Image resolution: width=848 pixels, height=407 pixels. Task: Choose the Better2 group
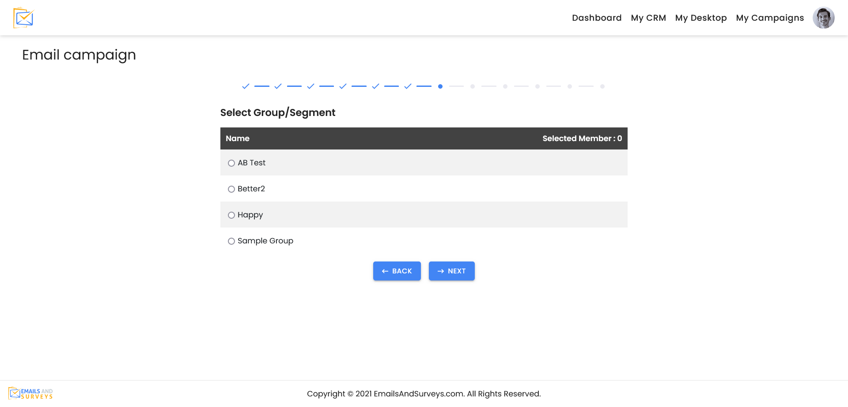[231, 189]
